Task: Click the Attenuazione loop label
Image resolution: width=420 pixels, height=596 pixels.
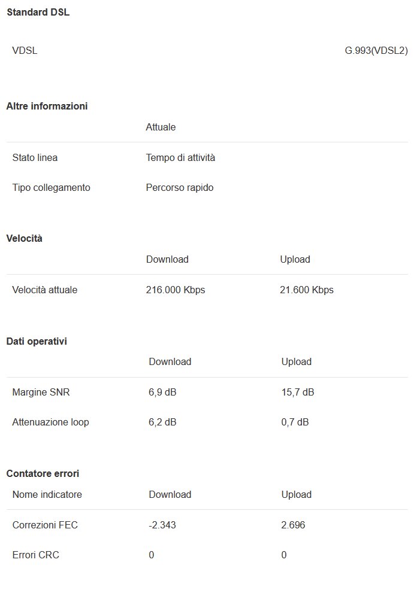Action: (50, 422)
